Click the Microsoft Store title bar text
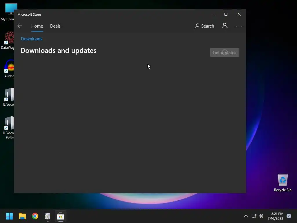Image resolution: width=297 pixels, height=223 pixels. point(29,15)
